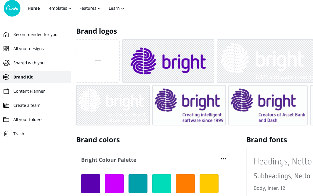Open Bright Colour Palette options menu
Screen dimensions: 313x196
224,159
